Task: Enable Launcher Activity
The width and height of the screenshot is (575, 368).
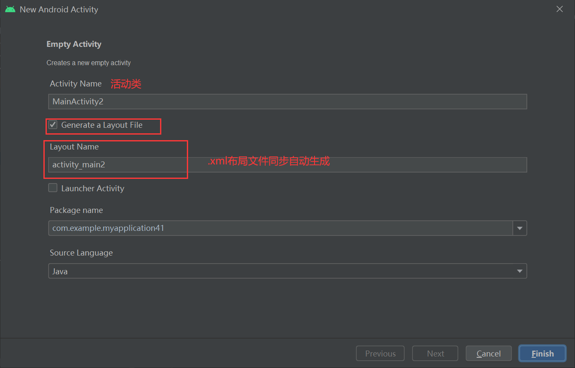Action: 53,187
